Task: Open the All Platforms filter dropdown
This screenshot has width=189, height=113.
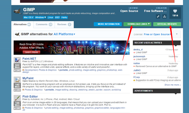Action: point(64,34)
